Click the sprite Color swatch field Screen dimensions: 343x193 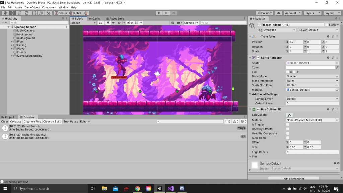tap(310, 67)
